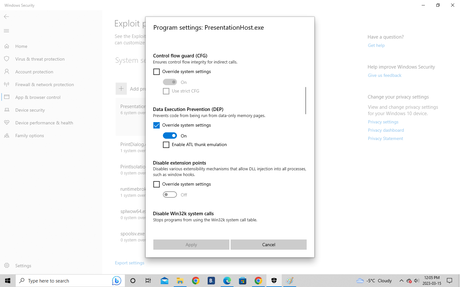460x287 pixels.
Task: Click the Device performance & health heart icon
Action: tap(7, 123)
